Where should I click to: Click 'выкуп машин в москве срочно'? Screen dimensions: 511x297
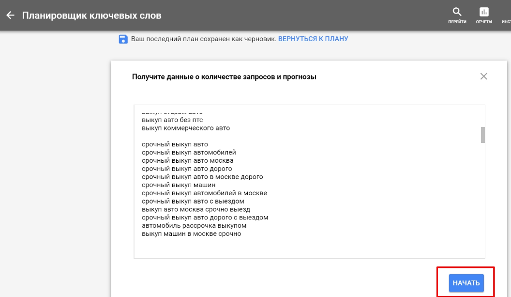click(x=191, y=234)
